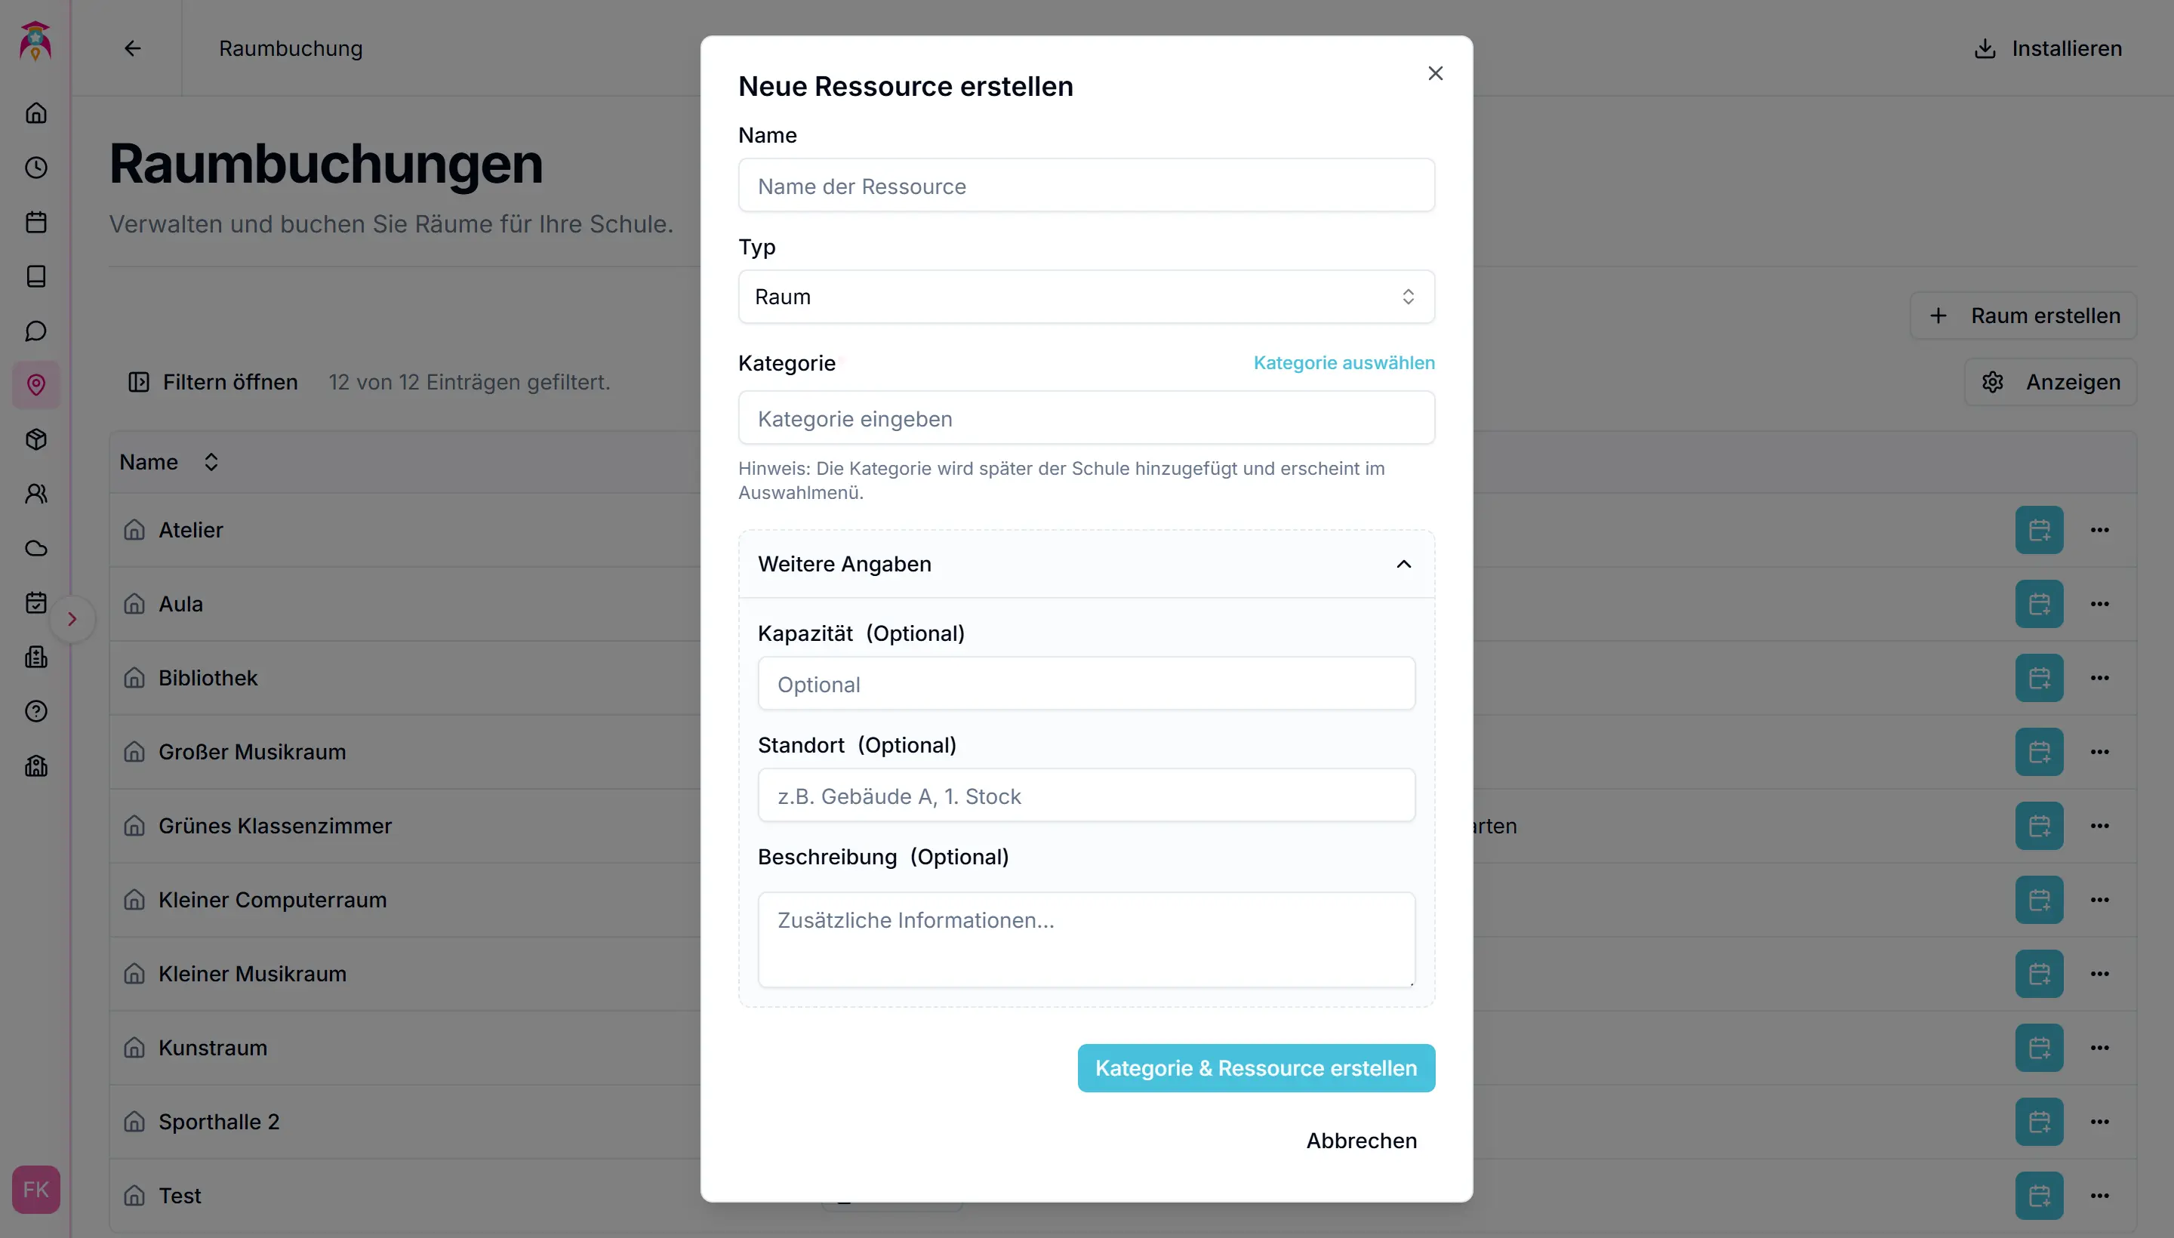Open the chat bubble icon in the sidebar
This screenshot has width=2174, height=1238.
tap(35, 331)
